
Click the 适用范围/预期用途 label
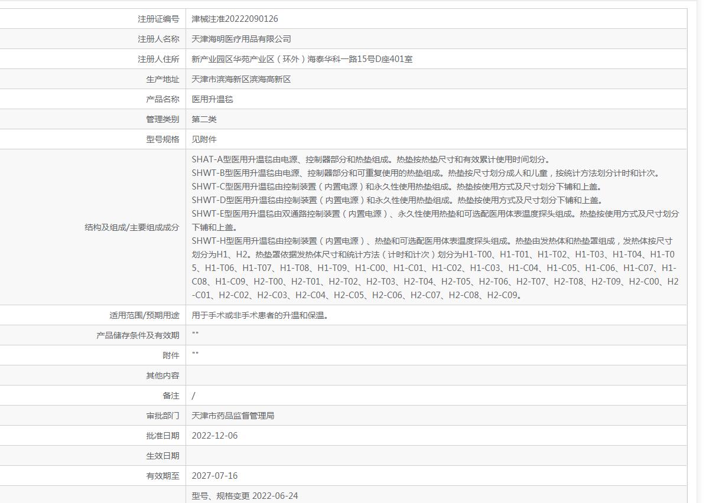[144, 315]
